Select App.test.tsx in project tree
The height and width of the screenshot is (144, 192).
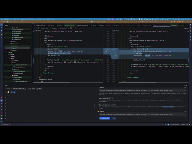click(15, 46)
